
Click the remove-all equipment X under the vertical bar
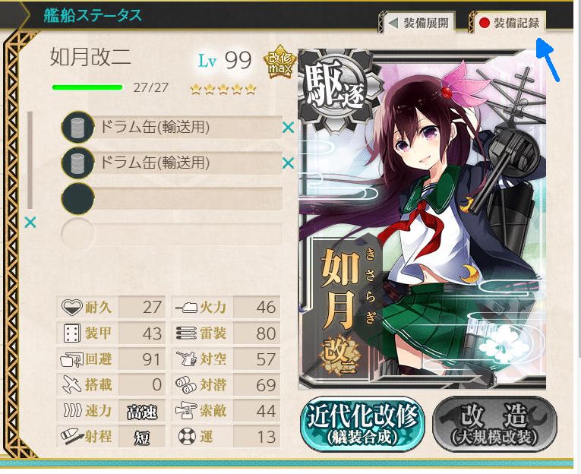coord(30,223)
